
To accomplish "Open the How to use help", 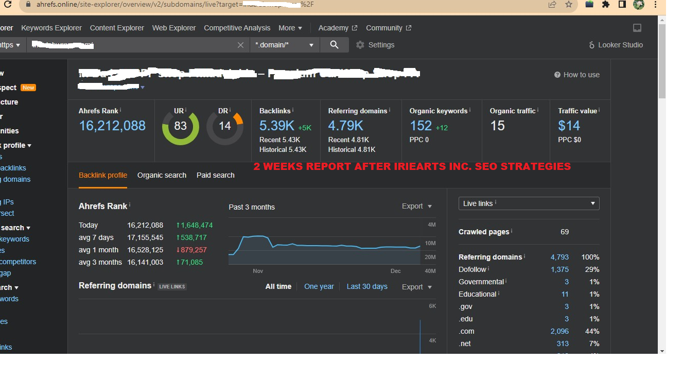I will (576, 75).
